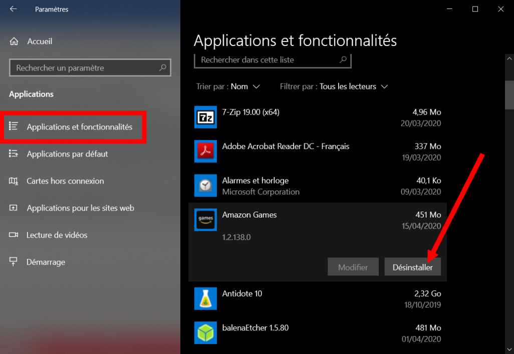Click the Amazon Games app icon
This screenshot has width=514, height=354.
click(205, 219)
